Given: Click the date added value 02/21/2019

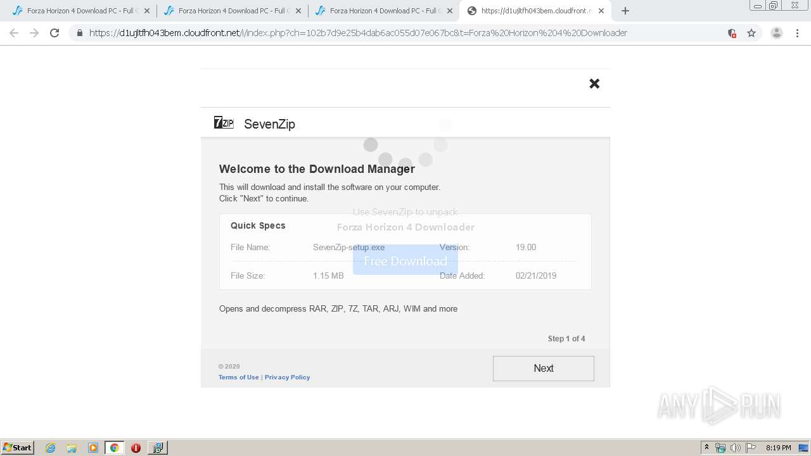Looking at the screenshot, I should click(536, 275).
